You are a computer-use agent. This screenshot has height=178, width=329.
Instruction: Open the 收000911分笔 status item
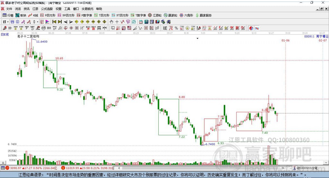pos(306,168)
